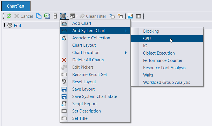
Task: Click the copy icon in toolbar
Action: coord(39,16)
